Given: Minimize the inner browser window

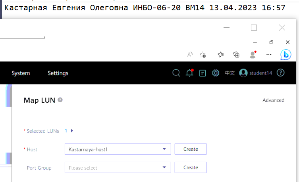Looking at the screenshot, I should tap(255, 42).
